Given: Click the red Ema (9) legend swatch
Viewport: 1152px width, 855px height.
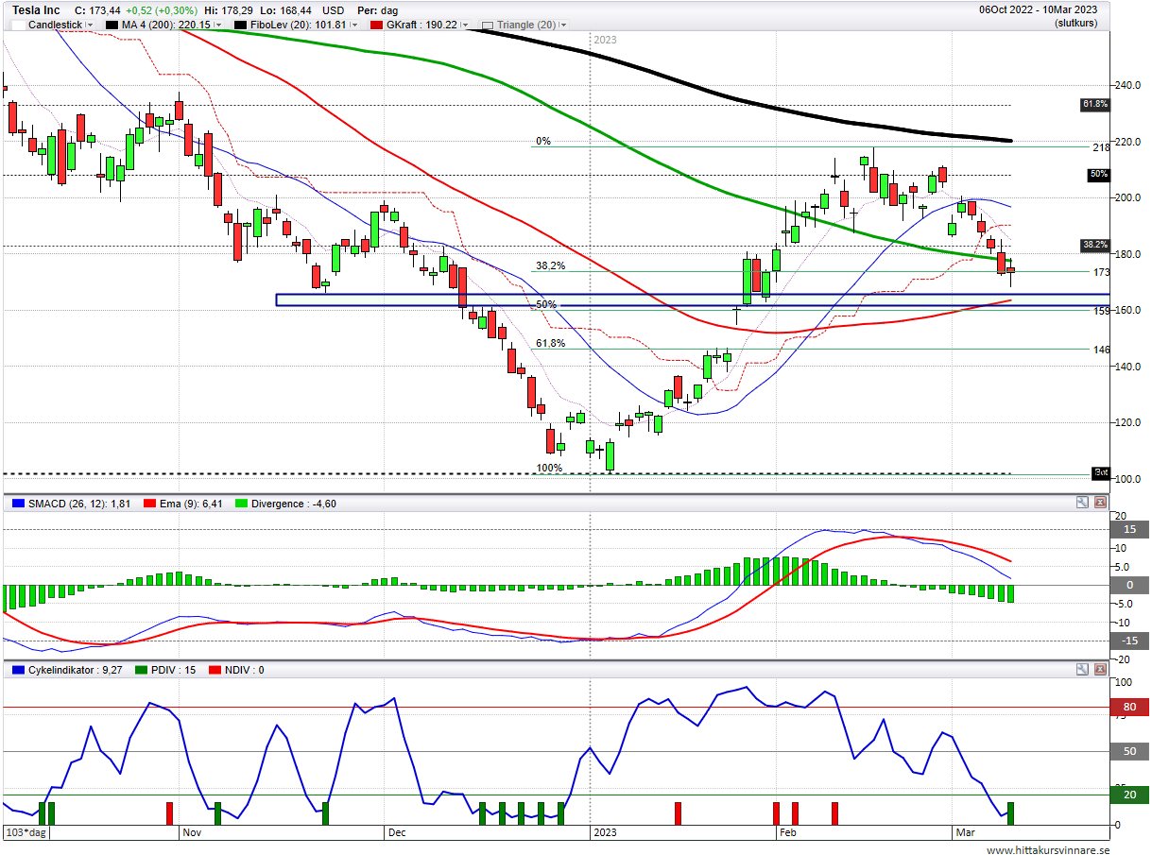Looking at the screenshot, I should 149,504.
